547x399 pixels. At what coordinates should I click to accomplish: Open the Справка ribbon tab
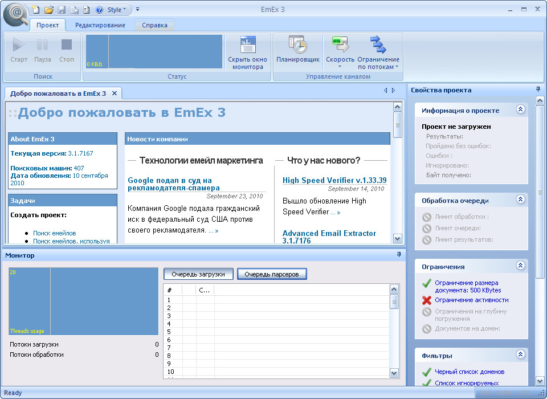click(x=154, y=25)
